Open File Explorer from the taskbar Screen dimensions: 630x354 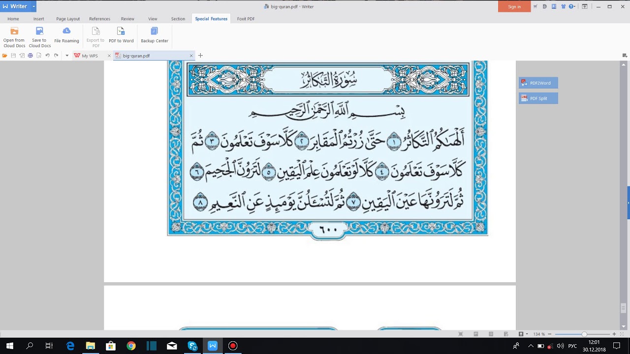[x=90, y=346]
